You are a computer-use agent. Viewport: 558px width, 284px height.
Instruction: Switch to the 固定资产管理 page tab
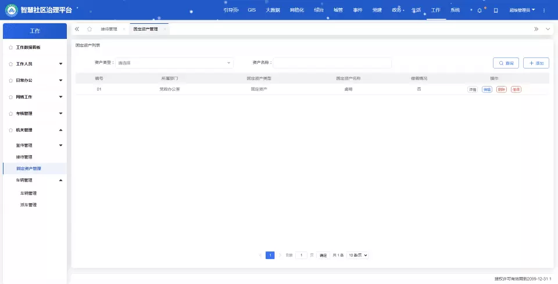(x=145, y=29)
